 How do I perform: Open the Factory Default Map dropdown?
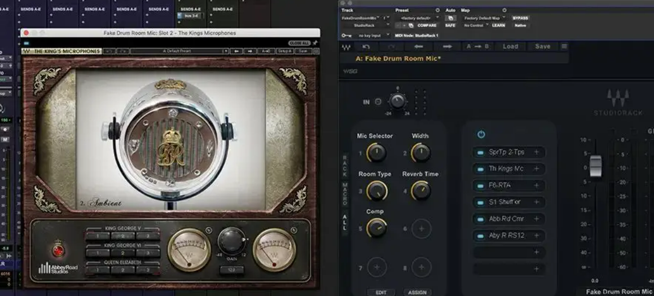[484, 18]
